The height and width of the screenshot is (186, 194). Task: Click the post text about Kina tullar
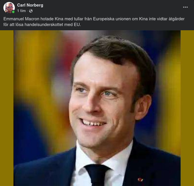pos(94,21)
